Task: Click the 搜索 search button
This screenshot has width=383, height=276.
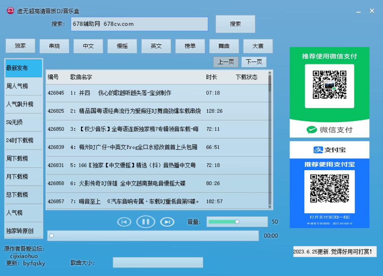Action: [235, 24]
